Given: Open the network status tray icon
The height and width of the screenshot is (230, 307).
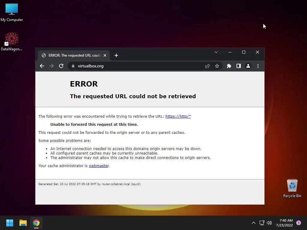Looking at the screenshot, I should [262, 223].
